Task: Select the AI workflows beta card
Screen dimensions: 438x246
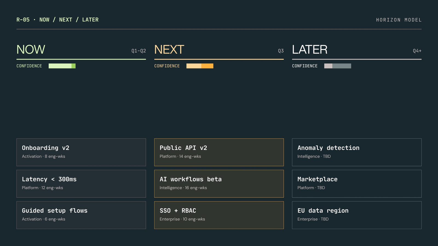Action: point(219,184)
